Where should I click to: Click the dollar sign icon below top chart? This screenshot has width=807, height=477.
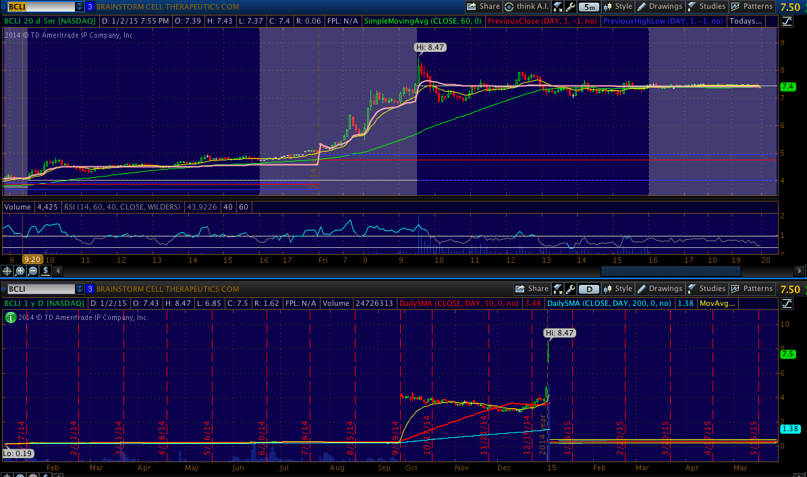point(45,271)
